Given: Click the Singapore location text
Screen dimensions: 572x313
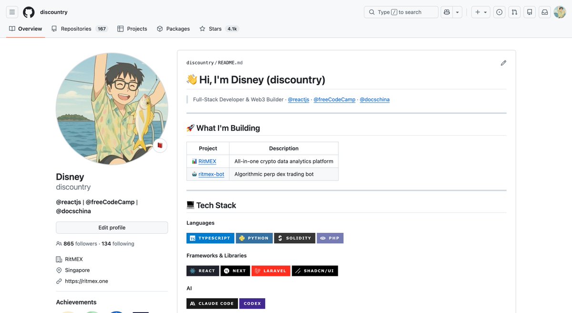Looking at the screenshot, I should 77,270.
